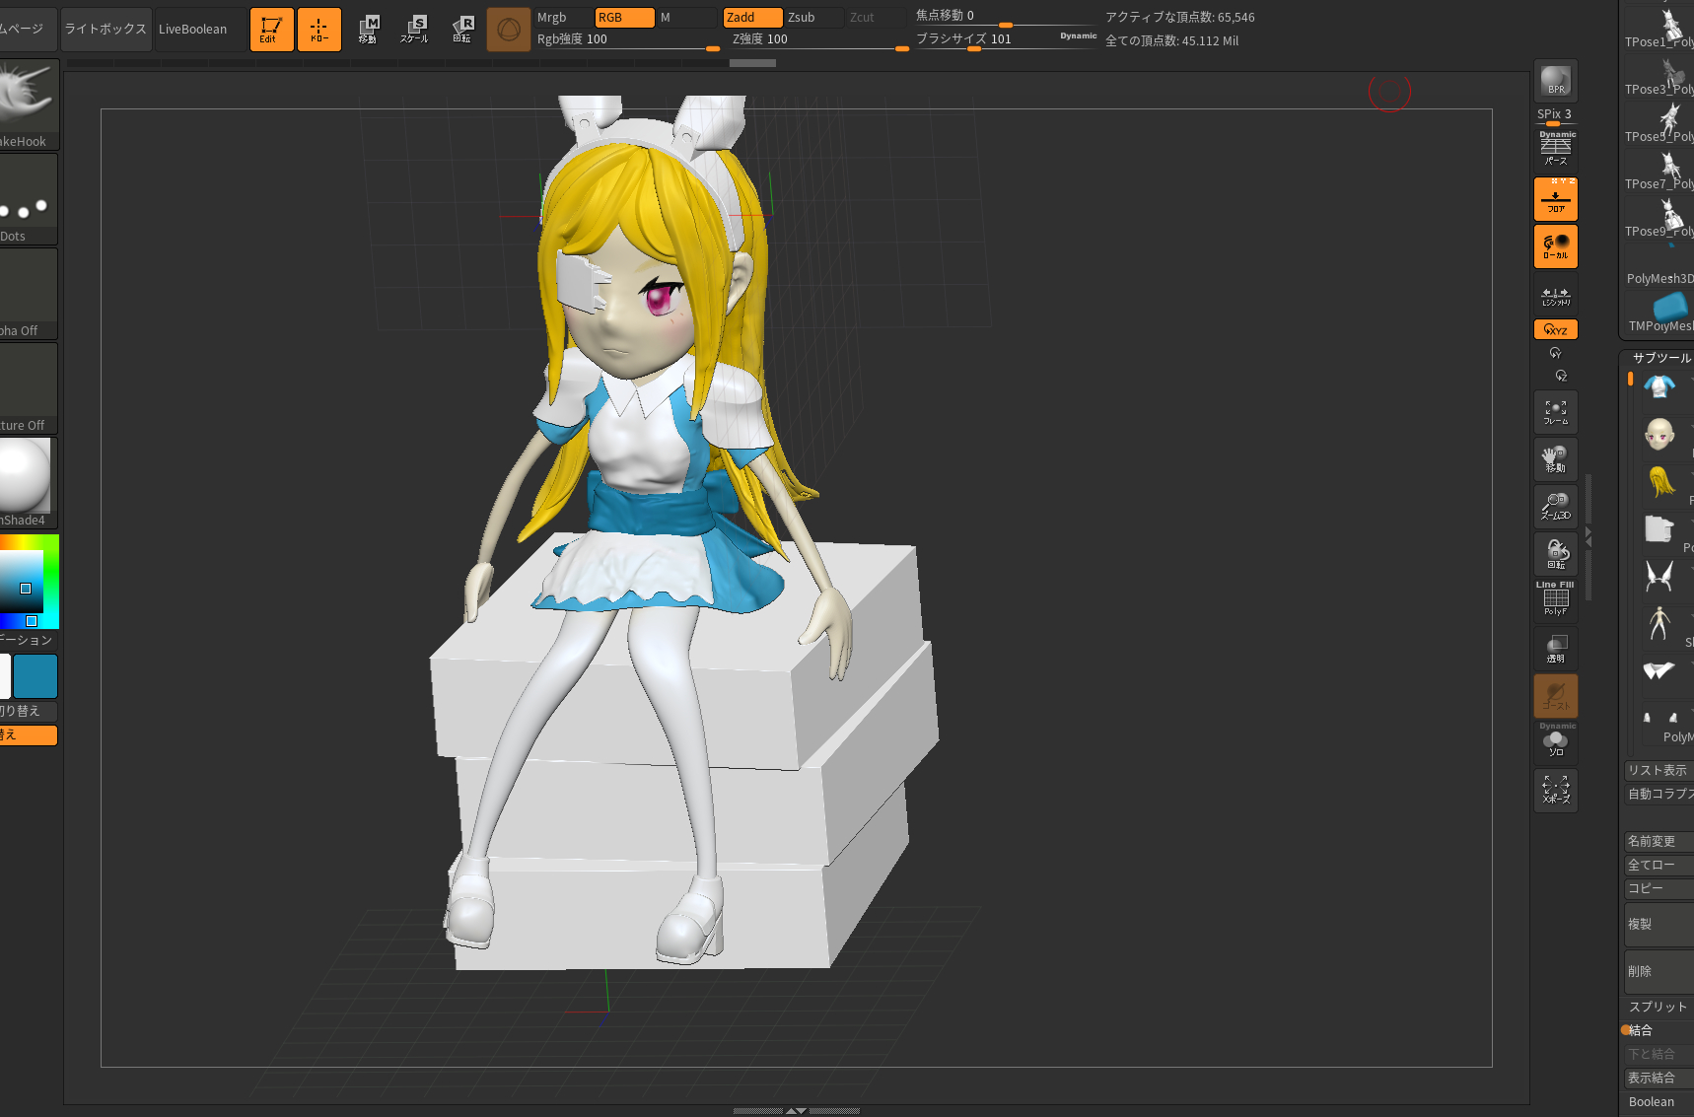Viewport: 1694px width, 1117px height.
Task: Toggle Ghost (ゴースト) transparency mode
Action: (x=1556, y=696)
